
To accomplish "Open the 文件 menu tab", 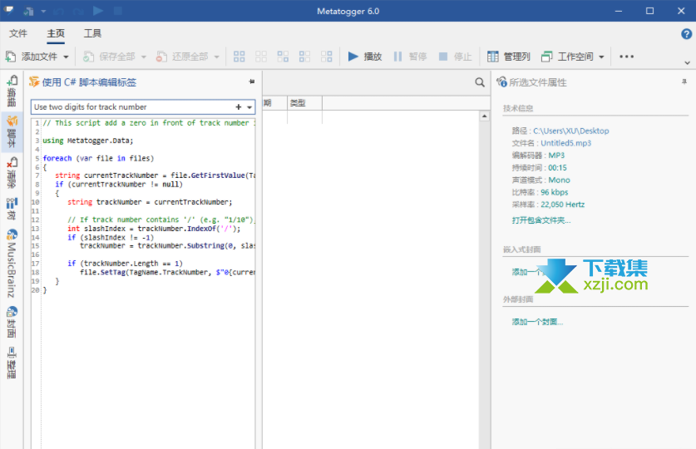I will [x=18, y=33].
